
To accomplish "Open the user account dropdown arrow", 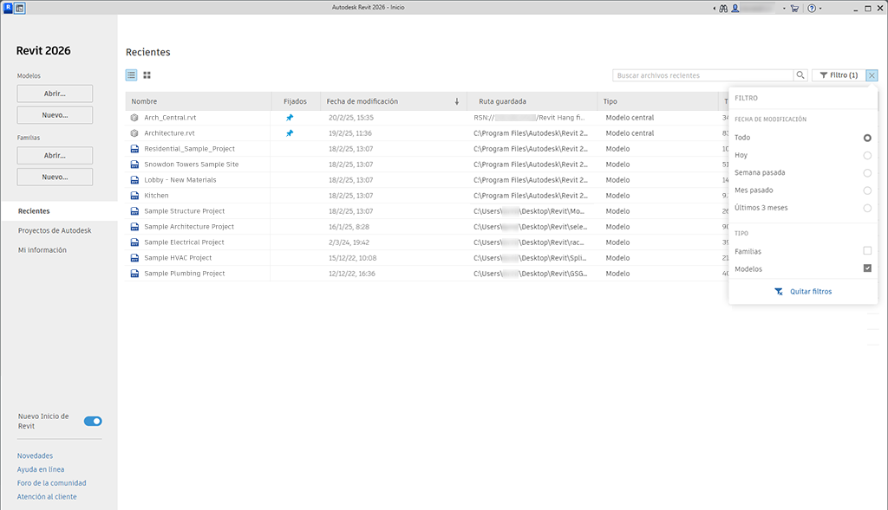I will pos(784,9).
